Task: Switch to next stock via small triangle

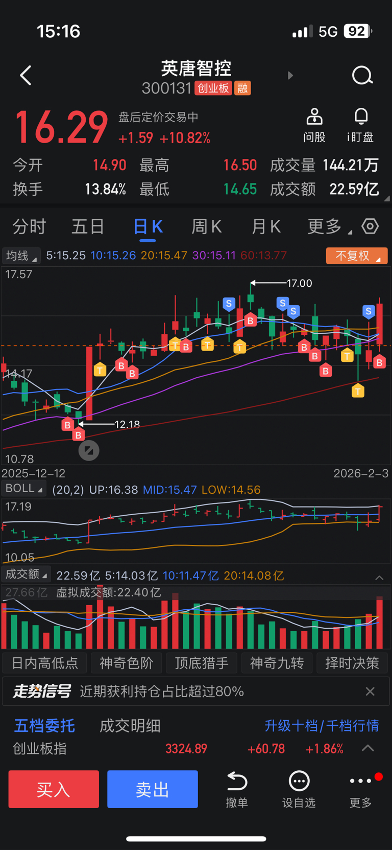Action: tap(290, 76)
